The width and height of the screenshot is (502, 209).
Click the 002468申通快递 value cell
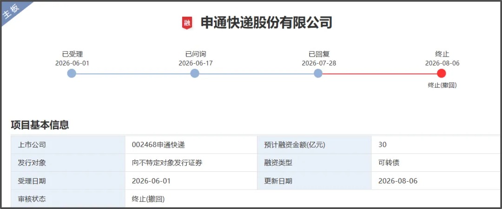pyautogui.click(x=191, y=144)
